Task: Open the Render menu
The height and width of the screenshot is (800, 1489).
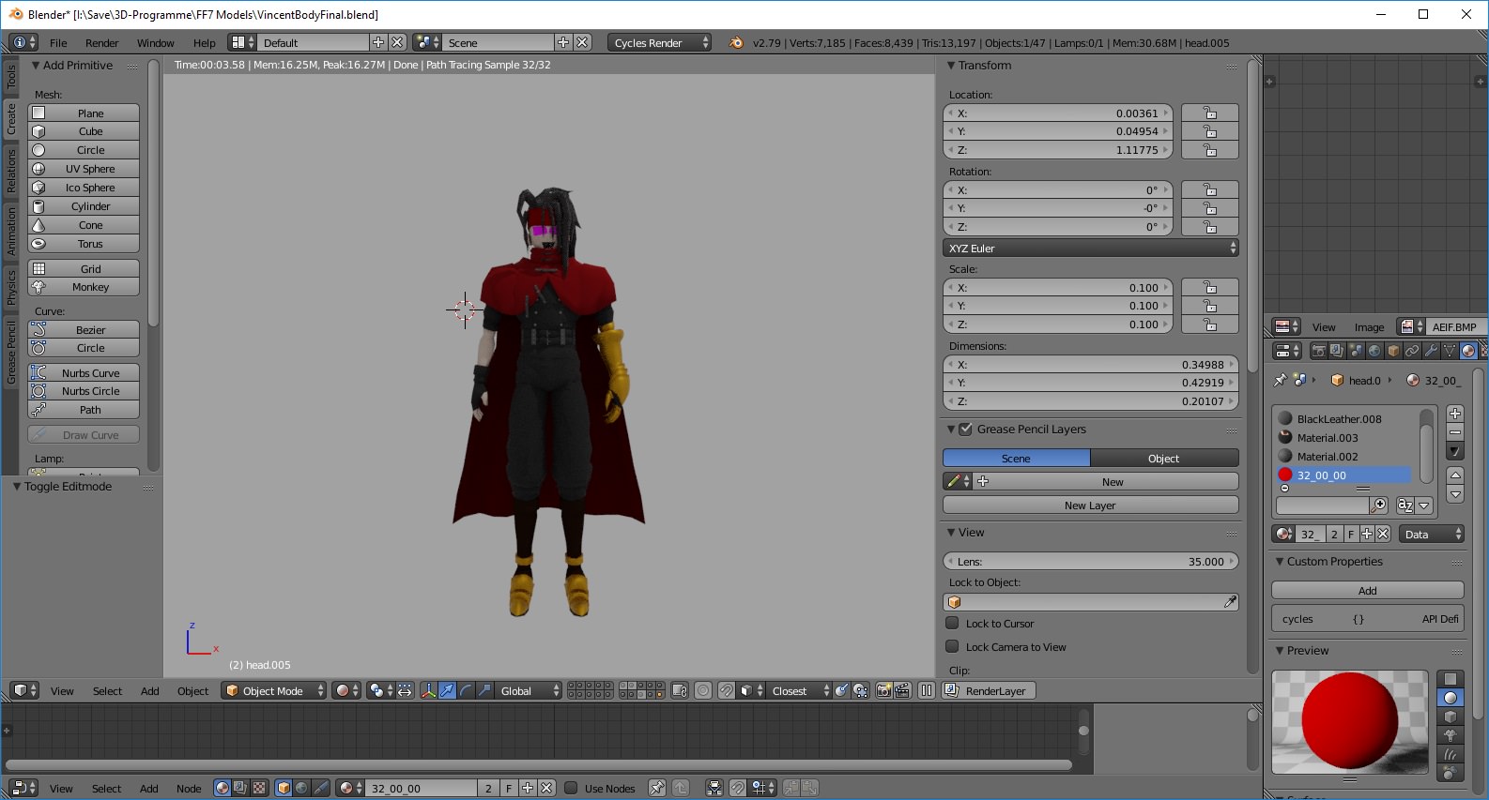Action: 101,43
